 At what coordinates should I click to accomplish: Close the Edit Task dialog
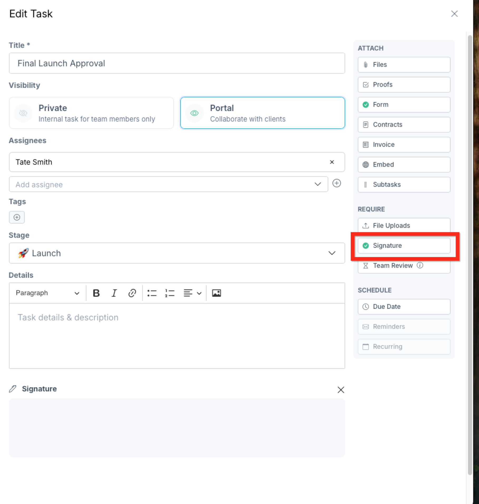click(x=454, y=14)
